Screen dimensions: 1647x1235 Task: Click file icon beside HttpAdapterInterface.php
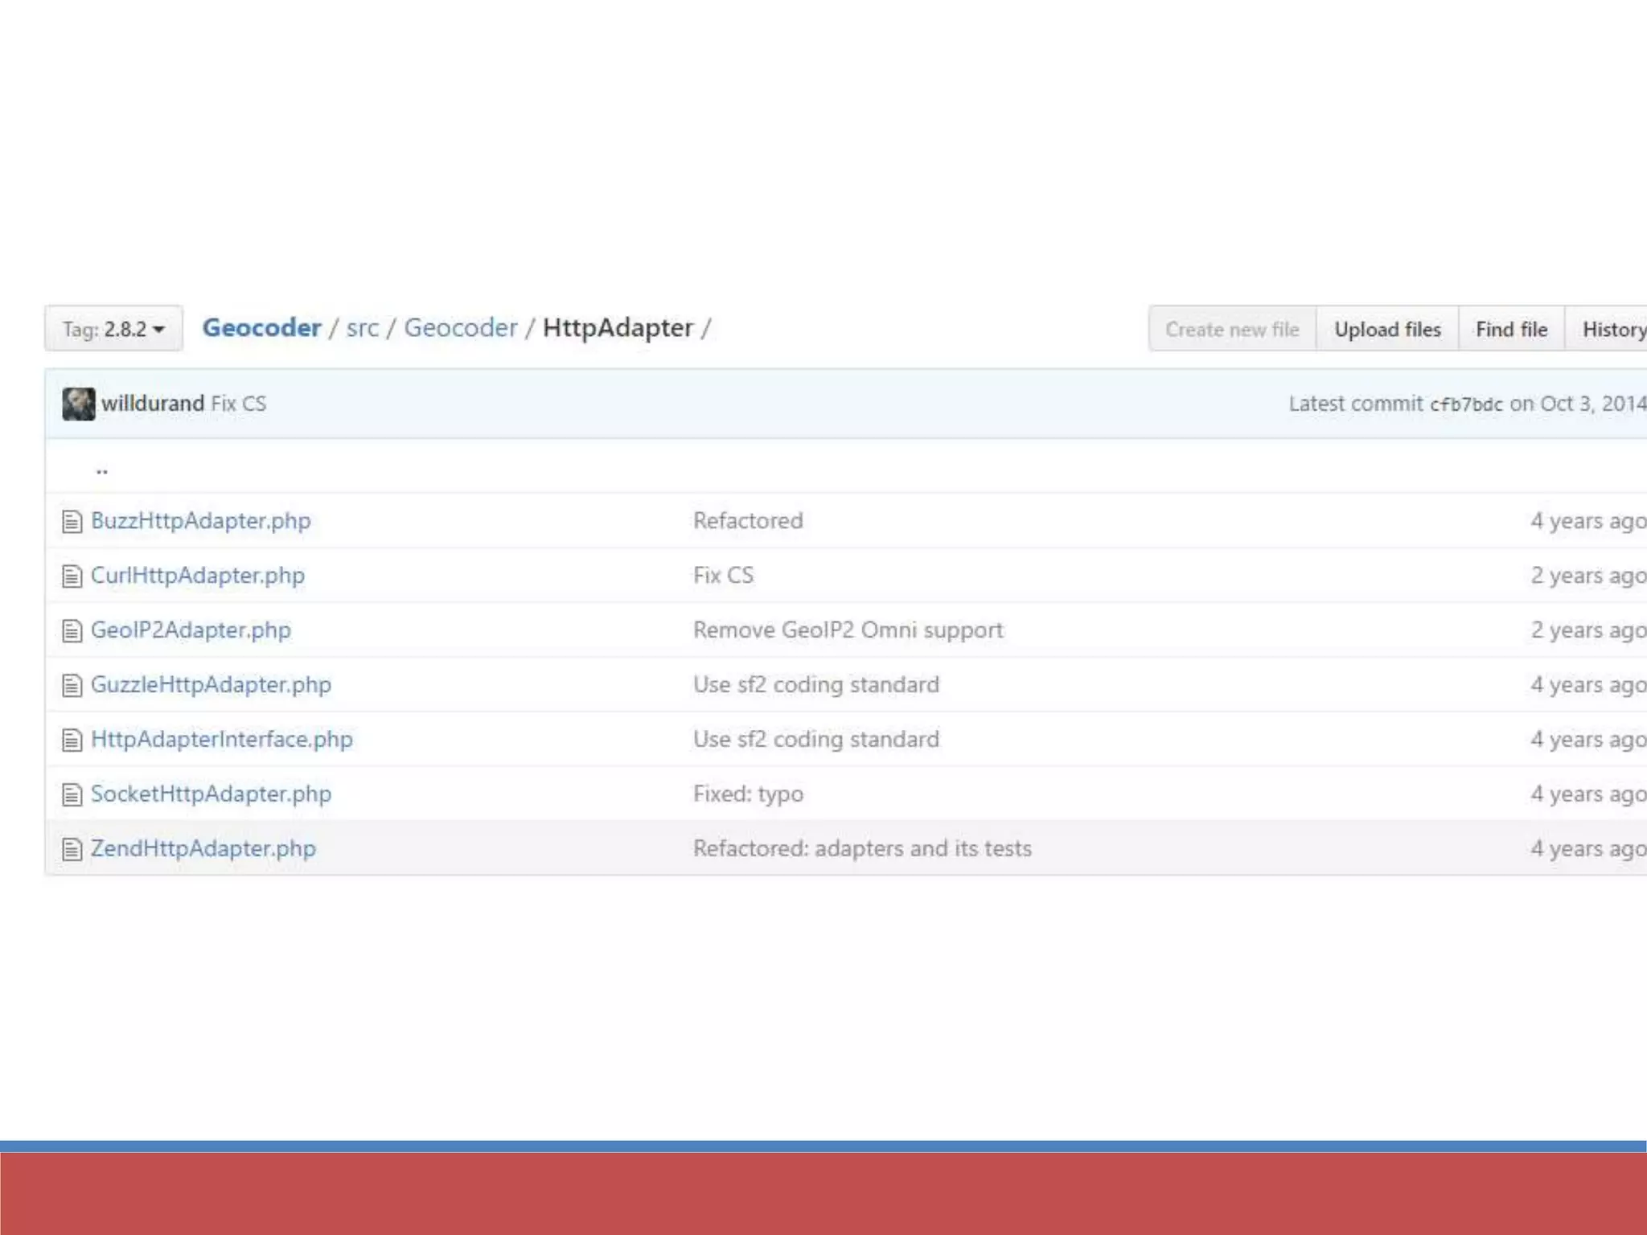point(72,741)
